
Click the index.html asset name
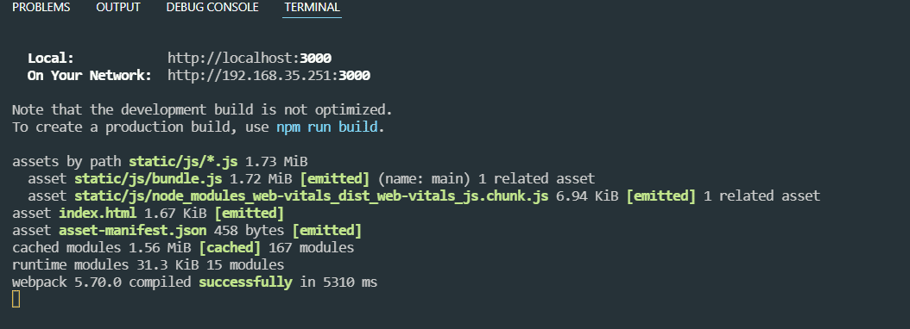pos(98,213)
